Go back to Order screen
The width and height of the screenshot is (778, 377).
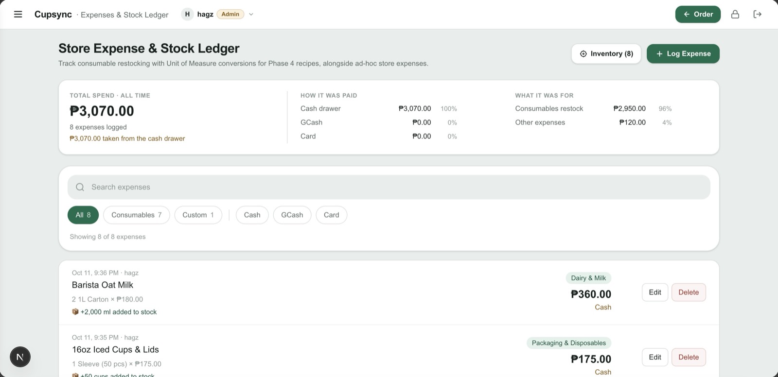point(698,14)
